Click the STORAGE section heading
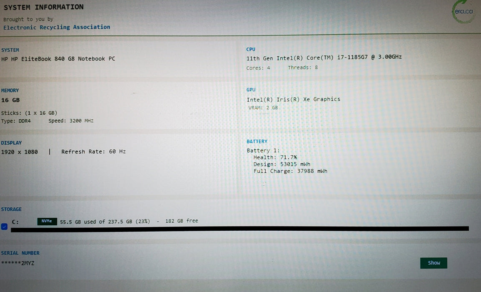Image resolution: width=481 pixels, height=292 pixels. (x=11, y=209)
